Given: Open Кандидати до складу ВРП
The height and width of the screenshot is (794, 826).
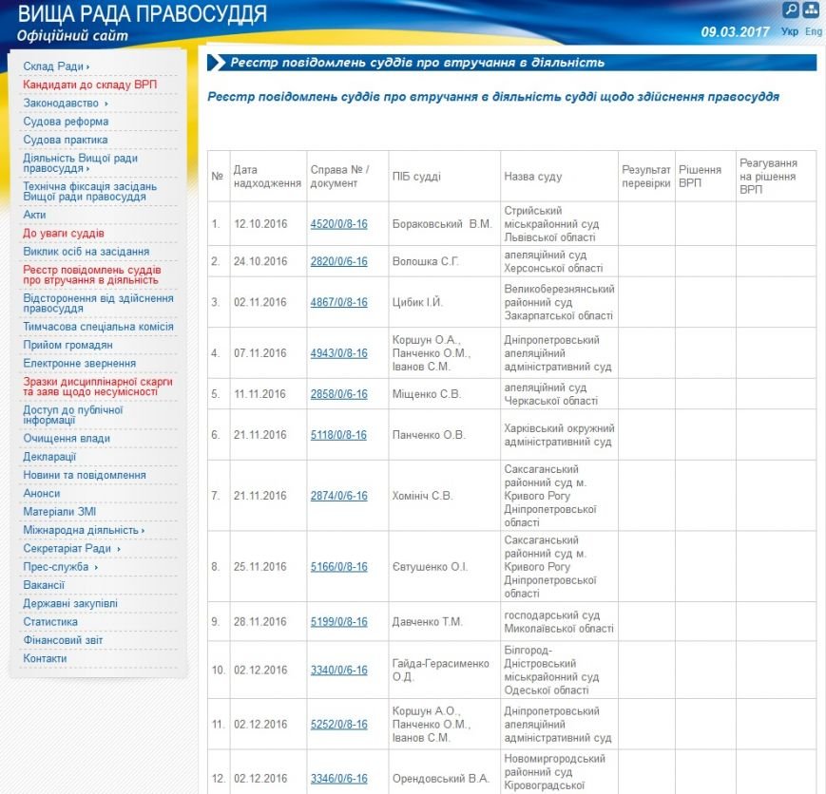Looking at the screenshot, I should click(x=89, y=85).
